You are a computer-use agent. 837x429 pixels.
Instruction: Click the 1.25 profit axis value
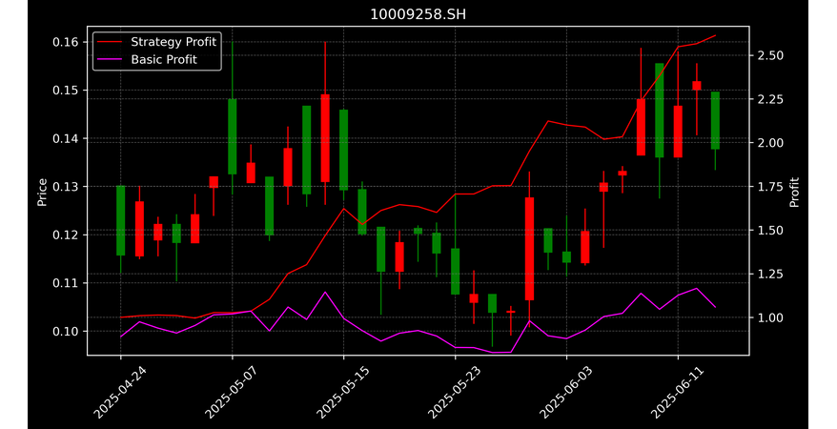[x=770, y=275]
